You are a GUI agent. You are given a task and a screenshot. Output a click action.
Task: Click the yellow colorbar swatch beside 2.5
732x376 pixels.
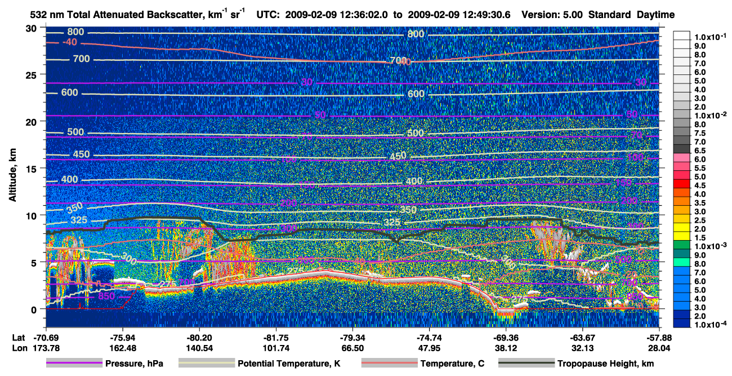[682, 219]
